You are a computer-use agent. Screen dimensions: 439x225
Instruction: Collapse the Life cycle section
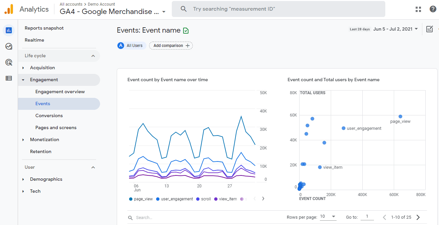93,56
